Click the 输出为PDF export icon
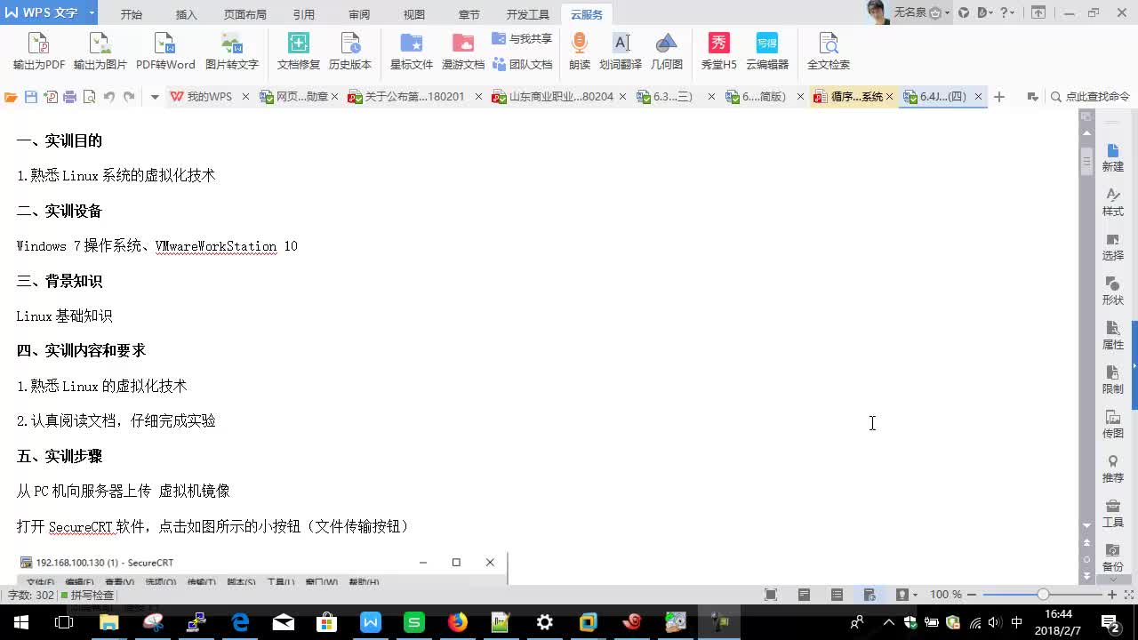The height and width of the screenshot is (640, 1138). click(x=39, y=52)
